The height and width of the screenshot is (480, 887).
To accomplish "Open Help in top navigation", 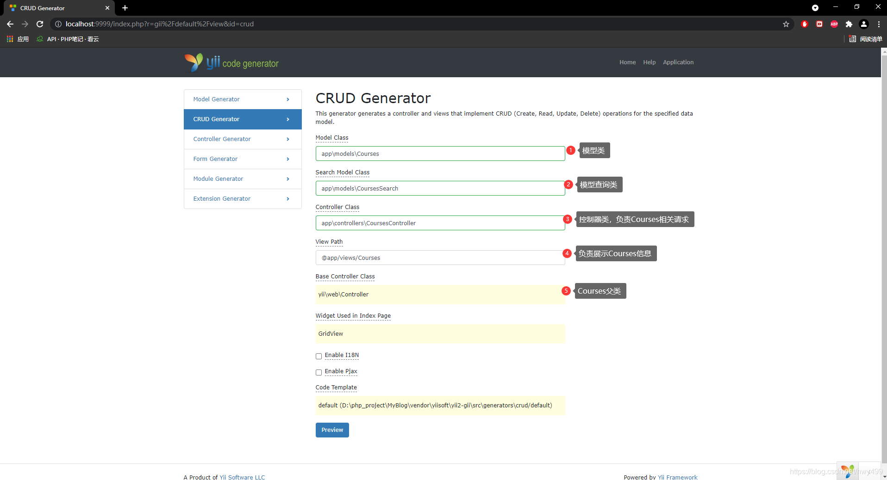I will pos(650,62).
